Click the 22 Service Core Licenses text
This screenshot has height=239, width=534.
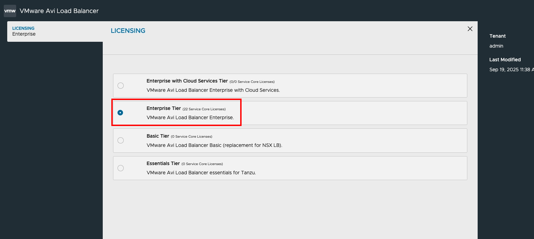(x=204, y=109)
